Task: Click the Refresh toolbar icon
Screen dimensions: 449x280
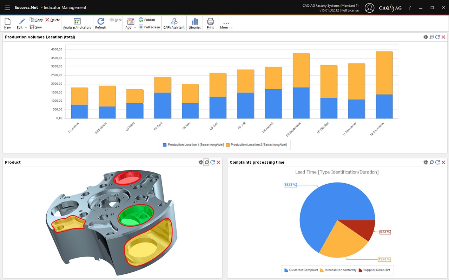Action: (100, 21)
